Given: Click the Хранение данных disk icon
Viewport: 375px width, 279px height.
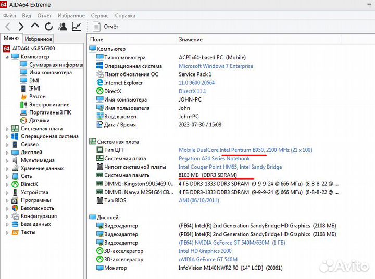Looking at the screenshot, I should (x=15, y=168).
